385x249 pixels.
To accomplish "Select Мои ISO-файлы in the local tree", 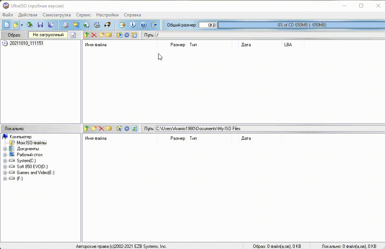I will pos(32,143).
